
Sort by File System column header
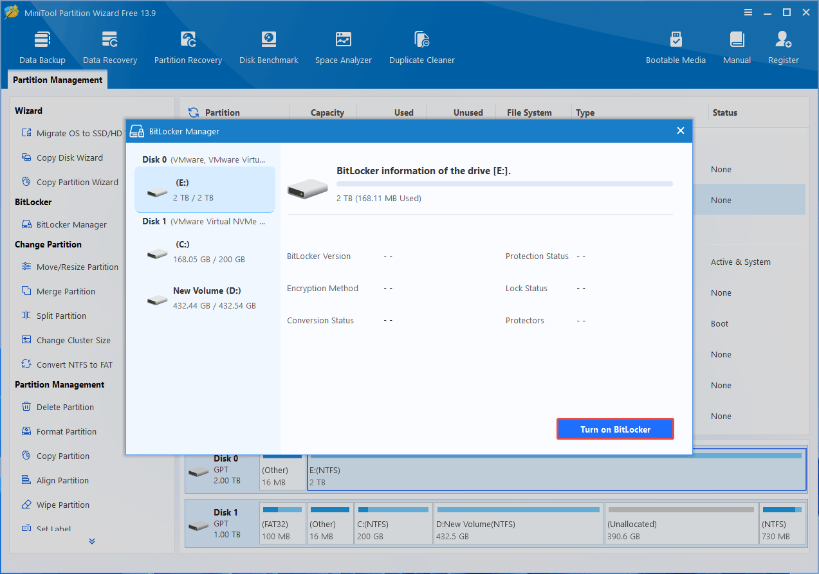pos(529,112)
